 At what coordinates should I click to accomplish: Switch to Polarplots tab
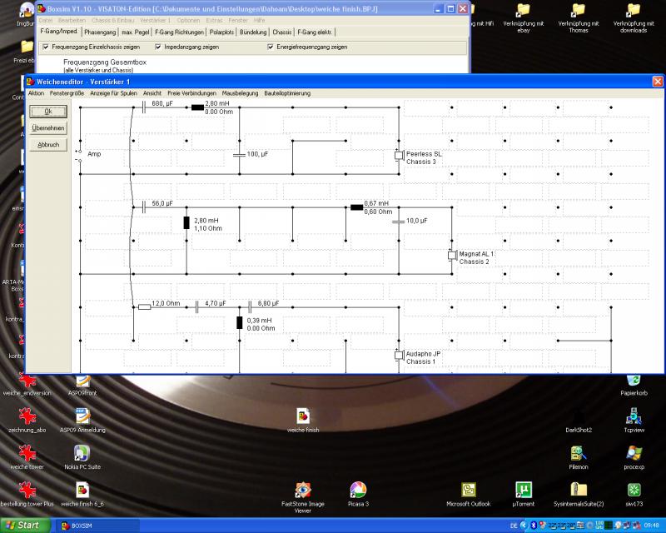pos(221,32)
